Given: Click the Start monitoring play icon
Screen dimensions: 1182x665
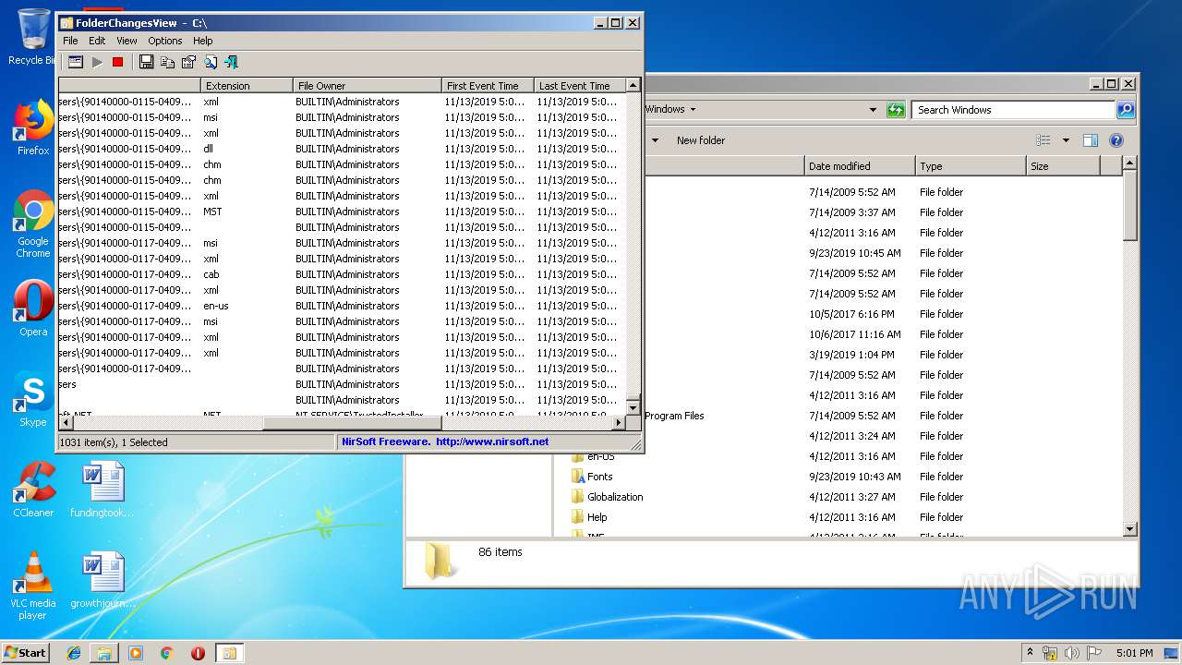Looking at the screenshot, I should click(97, 62).
